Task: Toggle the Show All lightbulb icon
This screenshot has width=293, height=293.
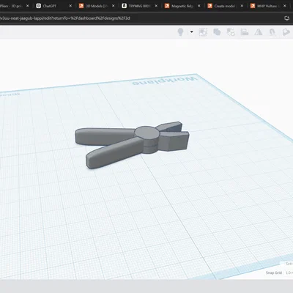Action: [x=180, y=32]
